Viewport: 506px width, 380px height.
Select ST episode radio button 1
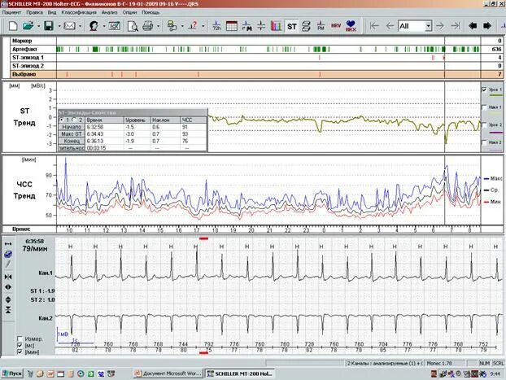61,120
